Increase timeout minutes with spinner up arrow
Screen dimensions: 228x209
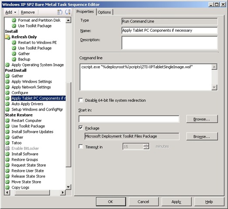click(x=146, y=145)
